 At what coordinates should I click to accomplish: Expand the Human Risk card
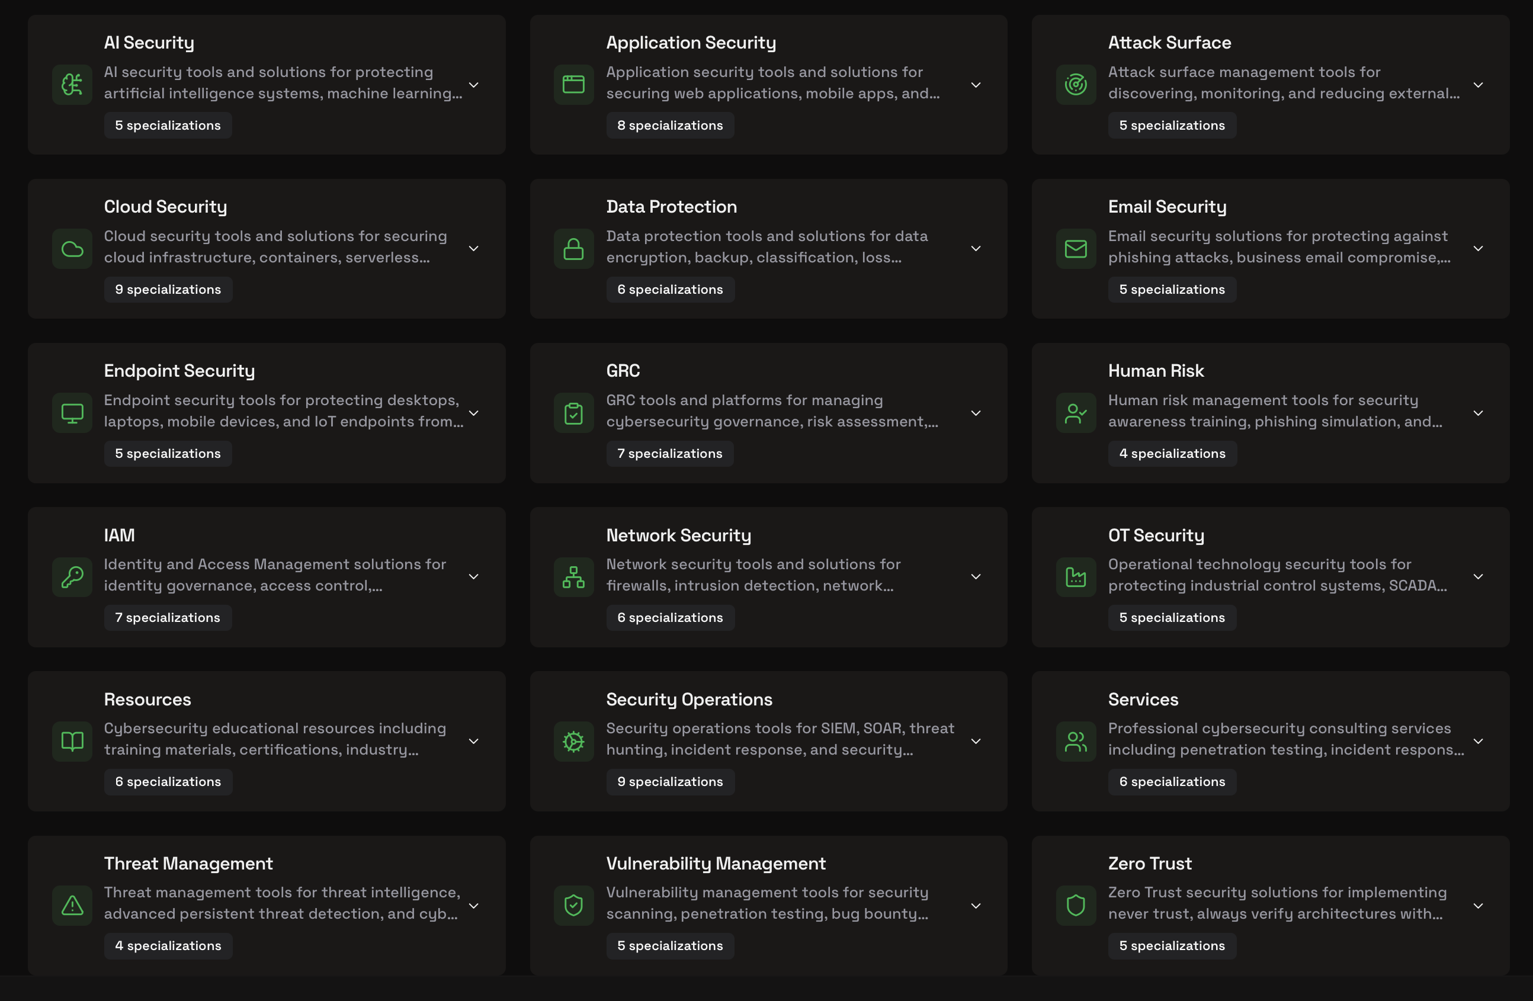click(x=1479, y=413)
